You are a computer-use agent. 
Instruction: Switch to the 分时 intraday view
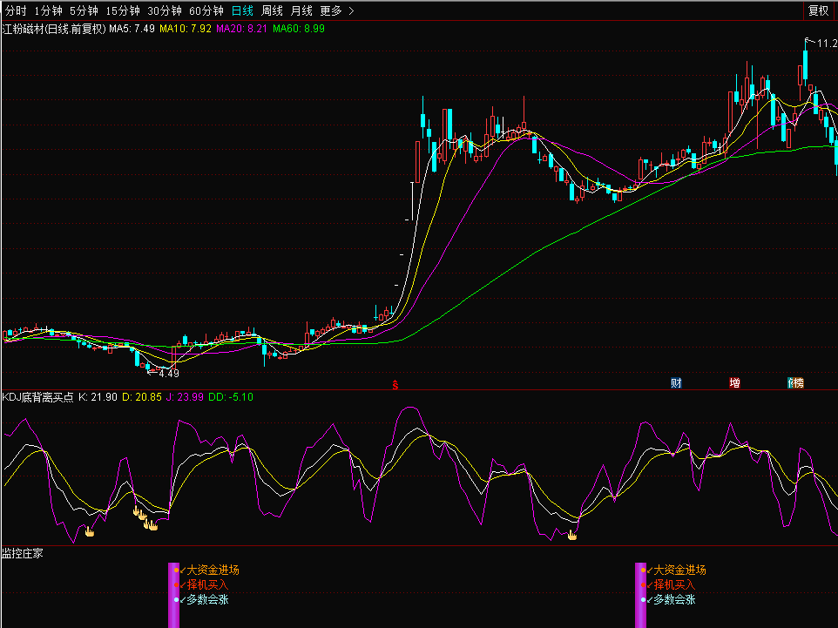[x=16, y=10]
